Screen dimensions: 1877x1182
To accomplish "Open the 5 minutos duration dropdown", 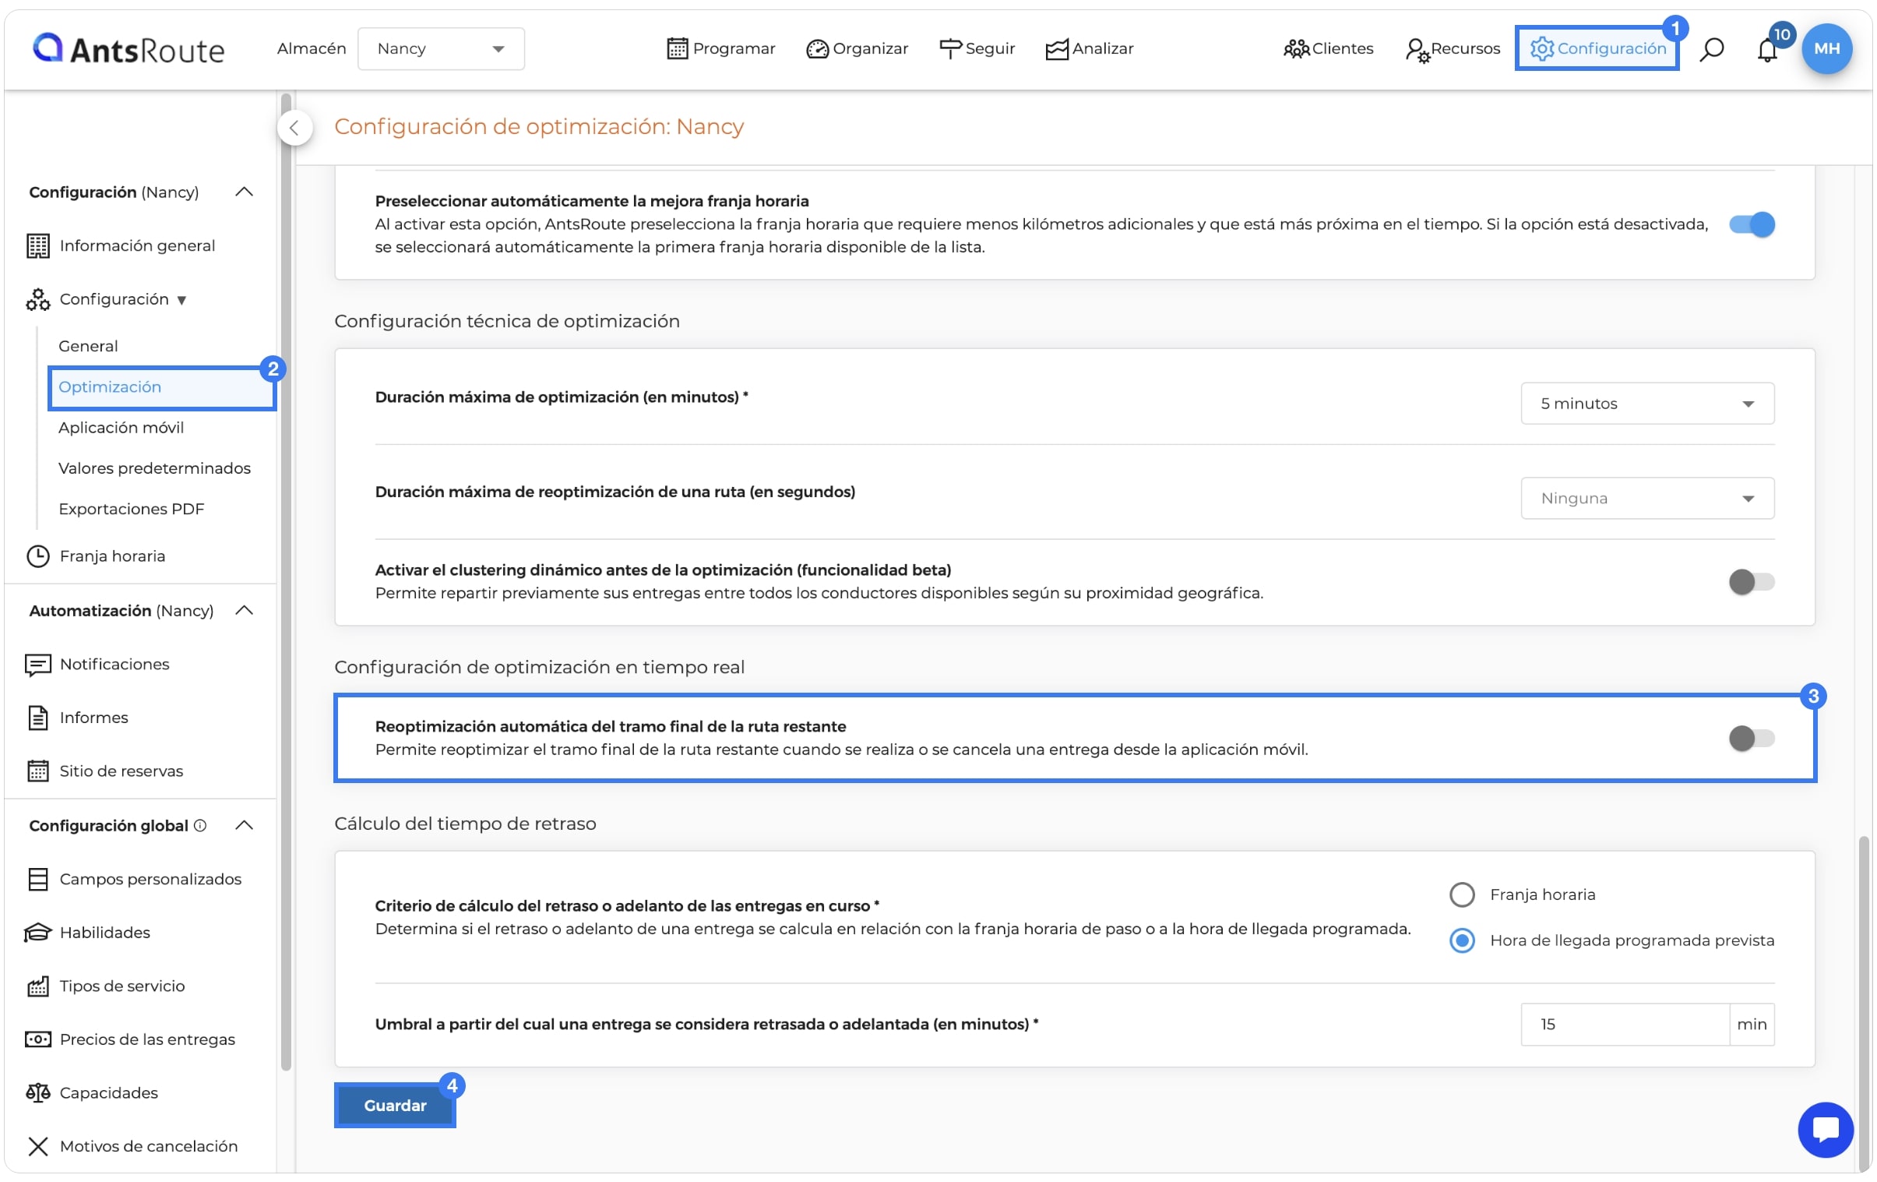I will click(1647, 403).
